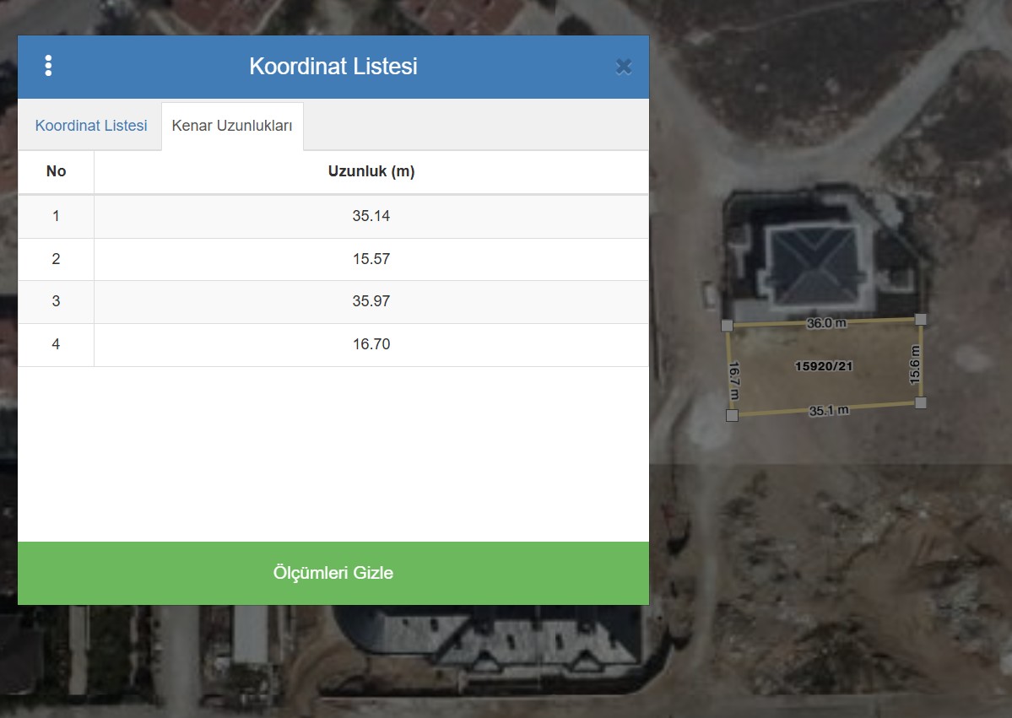Open the three-dot options menu
This screenshot has height=718, width=1012.
48,66
